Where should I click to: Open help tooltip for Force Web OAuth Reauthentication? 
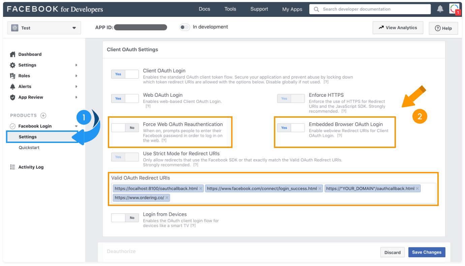[164, 141]
